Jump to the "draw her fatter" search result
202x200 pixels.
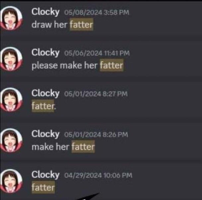click(x=62, y=24)
